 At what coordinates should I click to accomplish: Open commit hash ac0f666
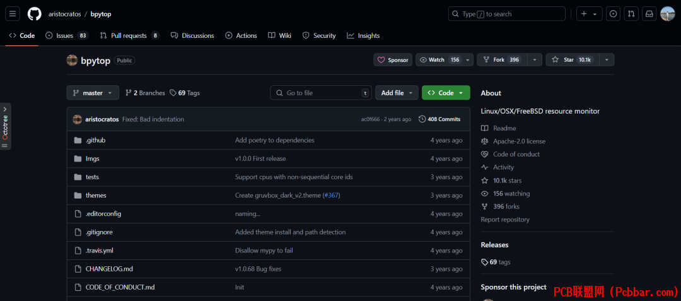point(371,119)
